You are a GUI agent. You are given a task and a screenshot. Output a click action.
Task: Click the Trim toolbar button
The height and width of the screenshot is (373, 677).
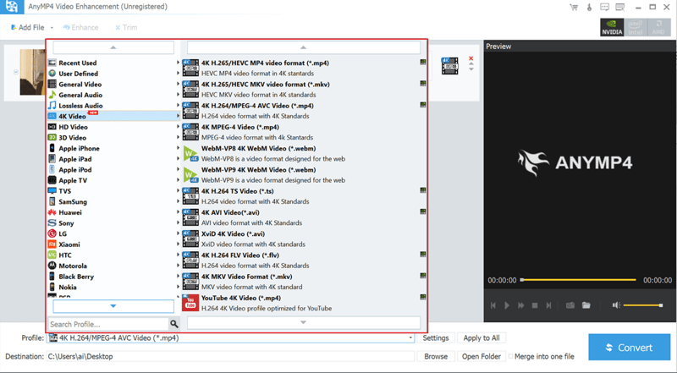(x=126, y=27)
